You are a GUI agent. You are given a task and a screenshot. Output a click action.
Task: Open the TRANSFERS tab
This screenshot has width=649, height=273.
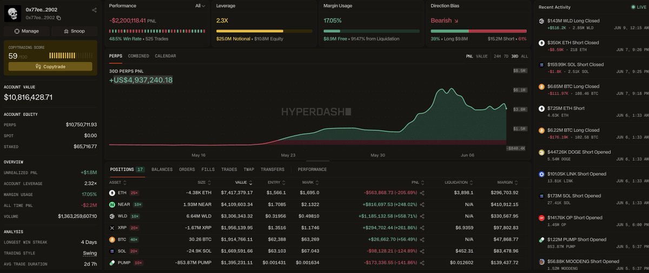click(272, 169)
